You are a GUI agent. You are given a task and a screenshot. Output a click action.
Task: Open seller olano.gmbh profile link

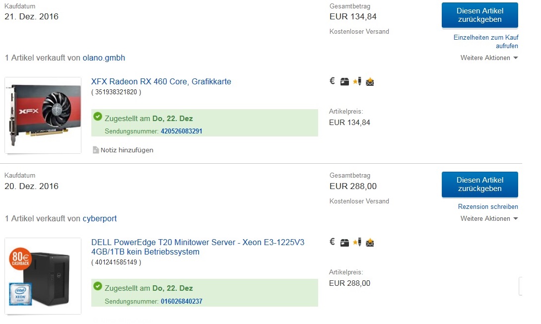click(104, 58)
